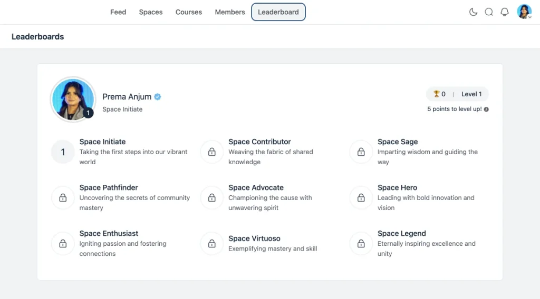540x299 pixels.
Task: Switch to the Spaces tab
Action: (151, 12)
